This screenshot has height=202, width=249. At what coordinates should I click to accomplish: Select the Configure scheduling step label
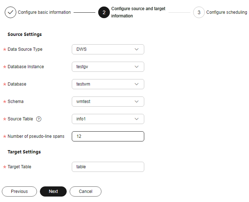227,12
